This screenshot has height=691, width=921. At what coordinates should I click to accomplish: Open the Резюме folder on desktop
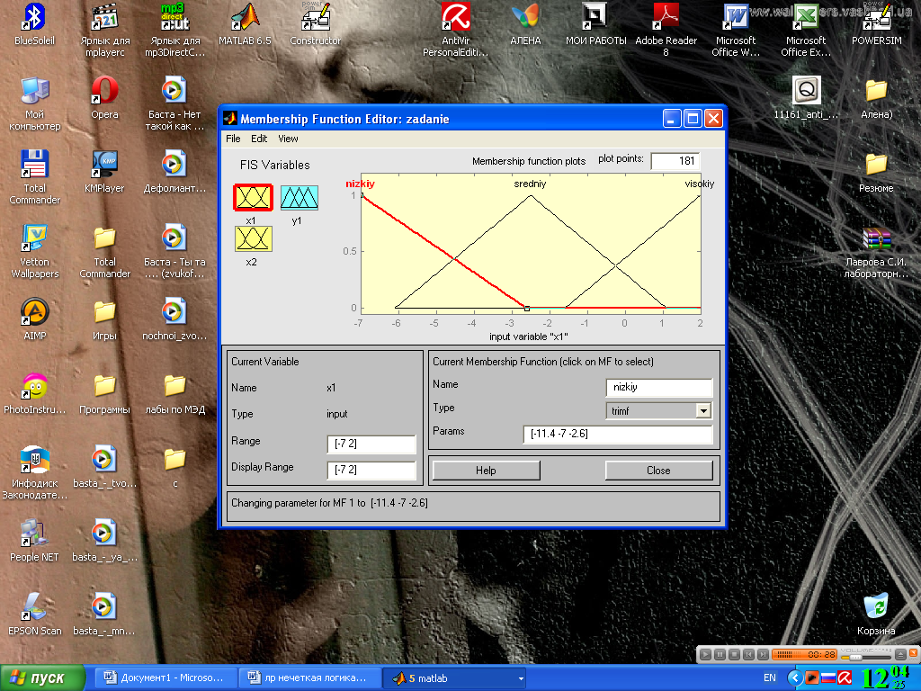876,172
